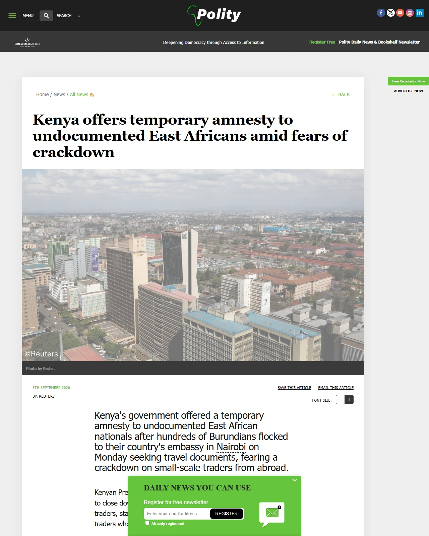Decrease font size with minus button
The width and height of the screenshot is (429, 536).
click(x=340, y=400)
